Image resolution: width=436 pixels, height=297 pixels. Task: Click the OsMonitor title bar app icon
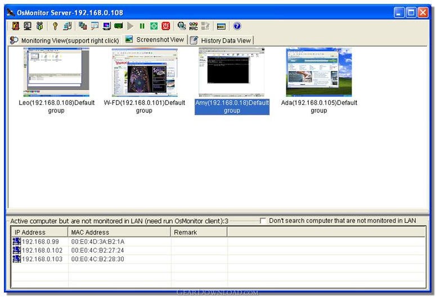click(11, 12)
